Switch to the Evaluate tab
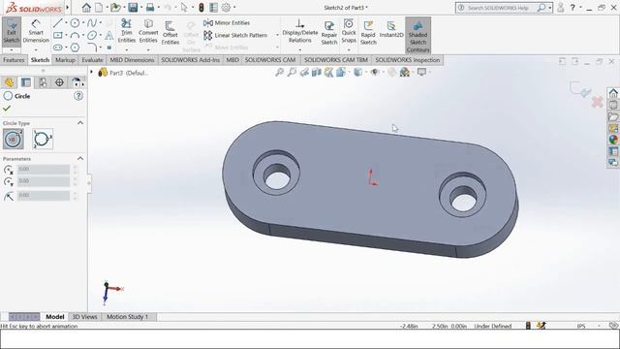620x349 pixels. click(x=92, y=60)
